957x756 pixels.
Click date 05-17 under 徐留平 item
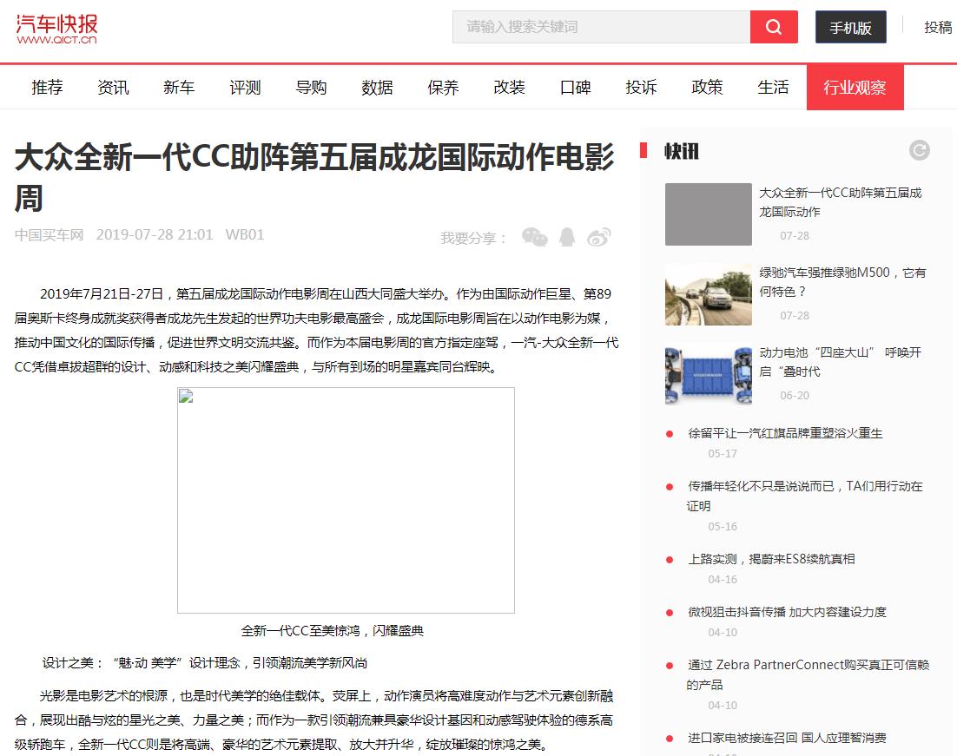pyautogui.click(x=723, y=453)
